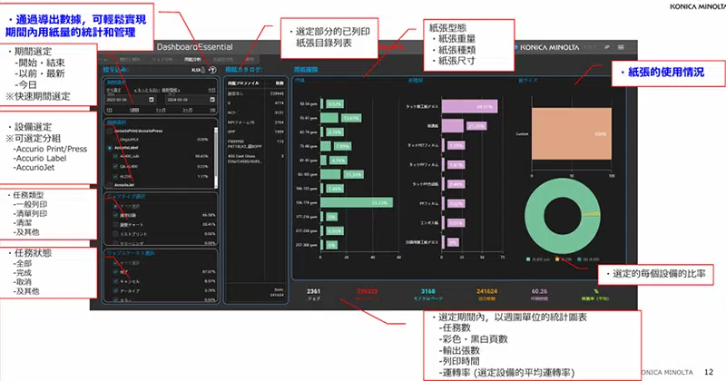Click the 用紙プロファイル column header
Viewport: 726px width, 381px height.
243,83
